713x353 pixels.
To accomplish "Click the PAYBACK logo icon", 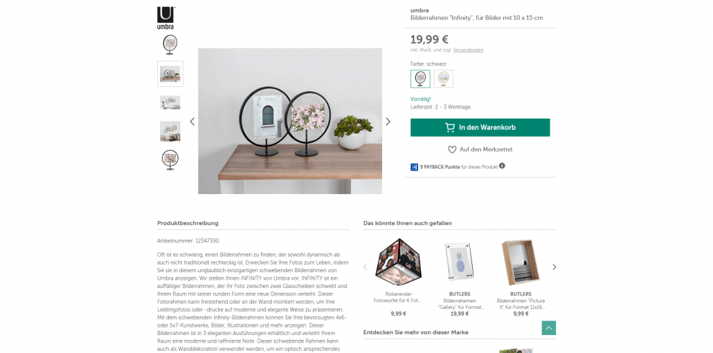I will point(414,167).
